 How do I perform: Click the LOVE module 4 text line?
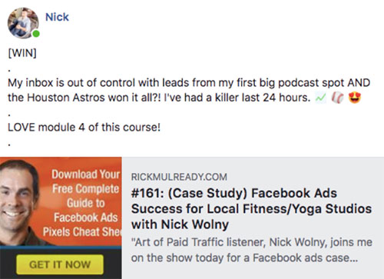[x=84, y=128]
